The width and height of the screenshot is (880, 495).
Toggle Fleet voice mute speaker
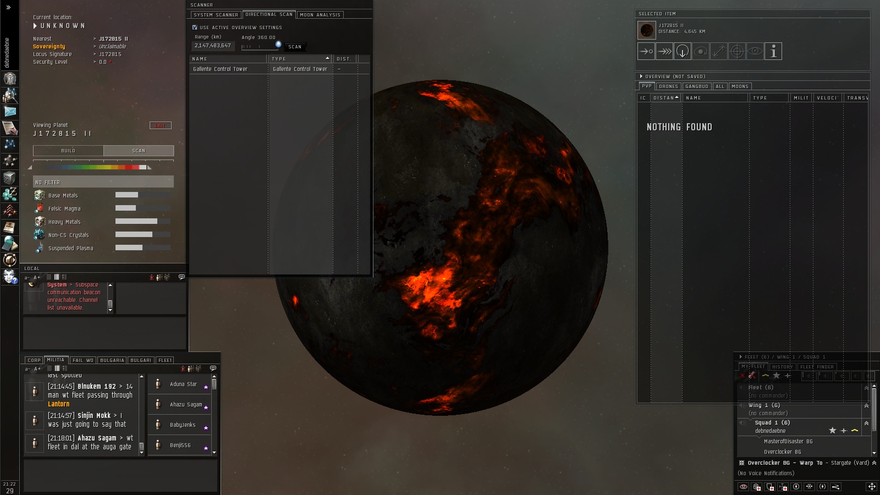741,388
